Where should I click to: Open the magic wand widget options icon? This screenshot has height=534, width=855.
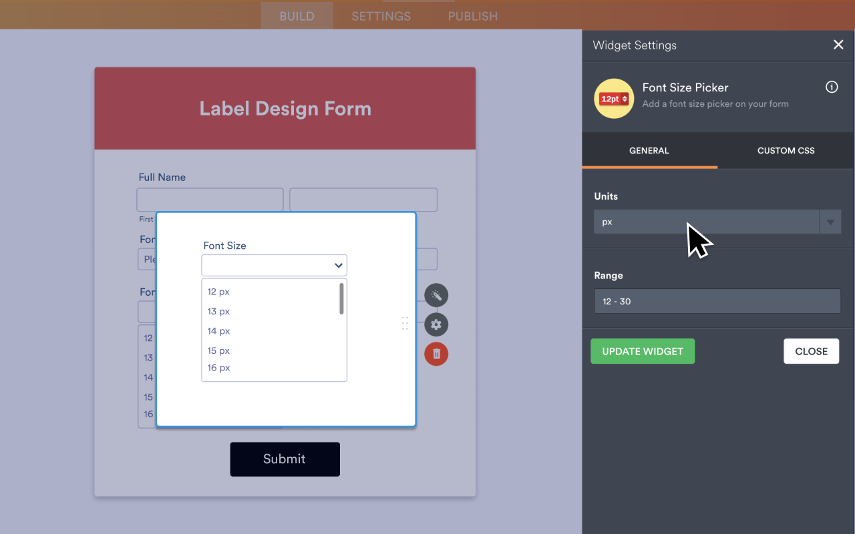tap(436, 295)
